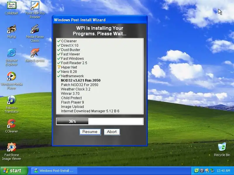Click the 'WPI Is Installing Your Programs' heading
Screen dimensions: 234x175
point(99,31)
